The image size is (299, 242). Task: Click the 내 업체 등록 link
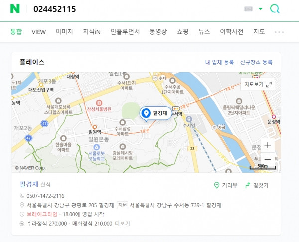click(219, 62)
